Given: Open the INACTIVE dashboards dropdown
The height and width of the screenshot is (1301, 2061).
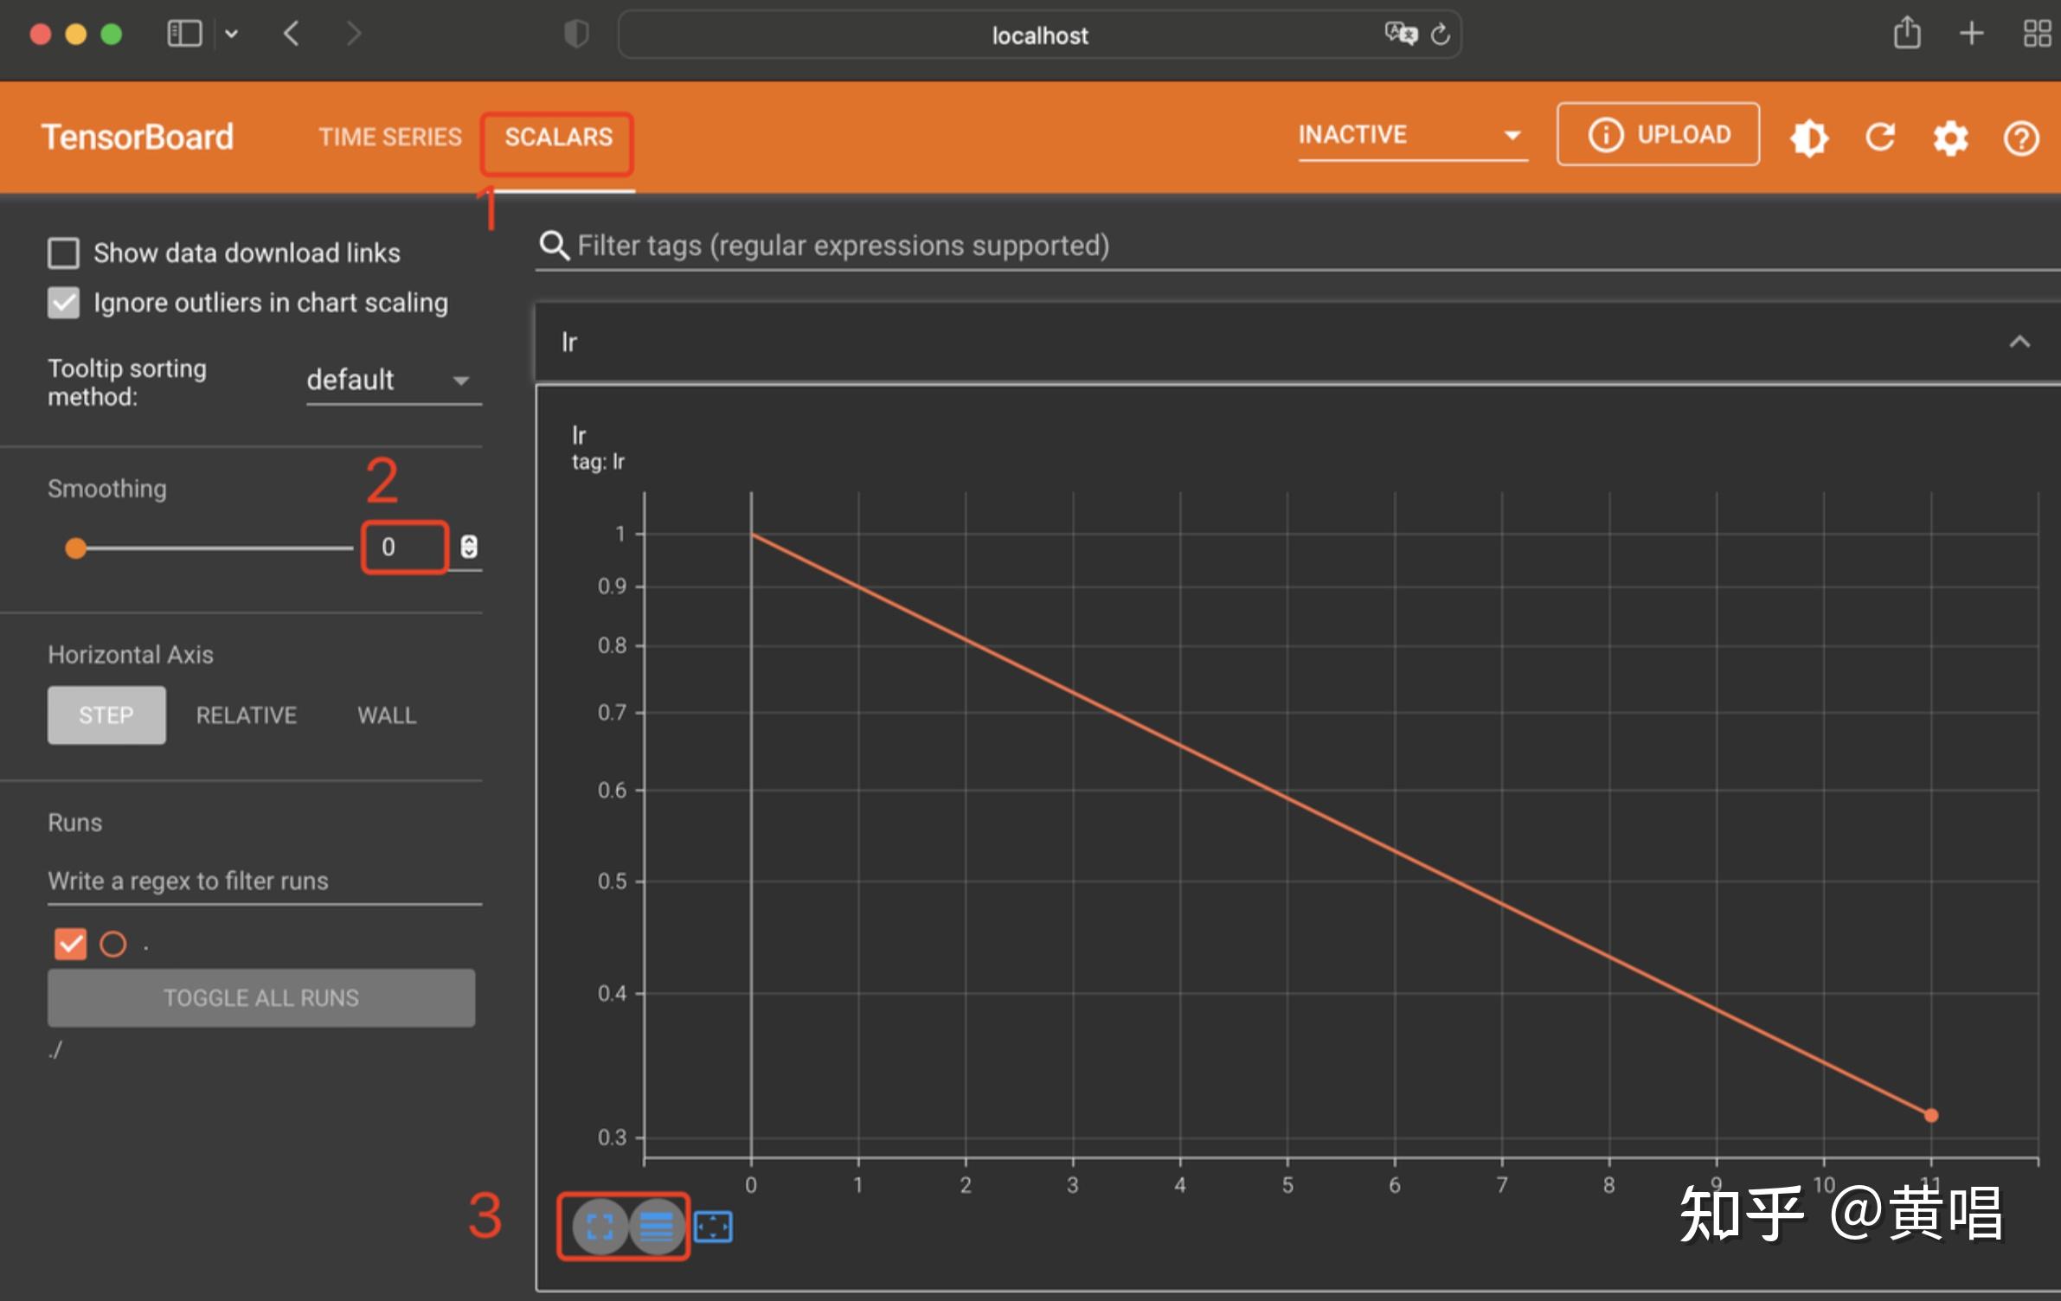Looking at the screenshot, I should point(1410,136).
